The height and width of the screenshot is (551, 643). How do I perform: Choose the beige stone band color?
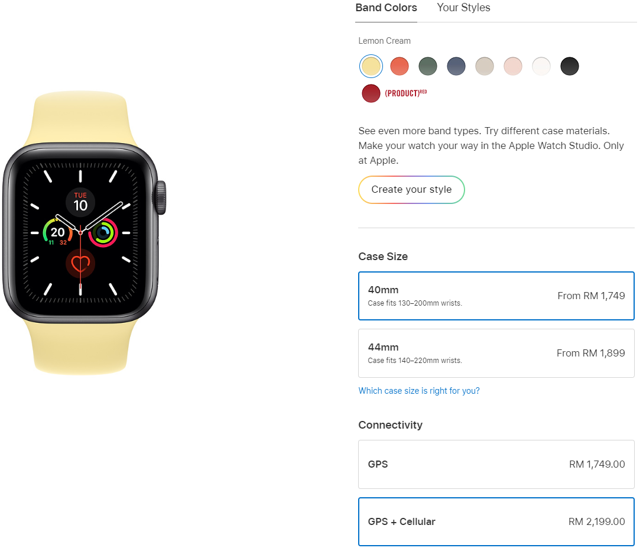[484, 66]
